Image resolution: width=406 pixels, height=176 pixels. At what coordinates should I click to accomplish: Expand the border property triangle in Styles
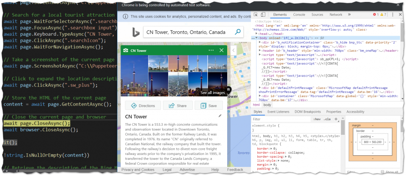coord(271,149)
